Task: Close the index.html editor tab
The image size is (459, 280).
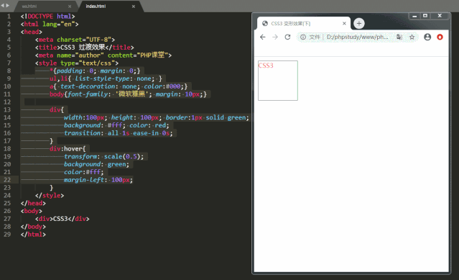Action: tap(134, 6)
